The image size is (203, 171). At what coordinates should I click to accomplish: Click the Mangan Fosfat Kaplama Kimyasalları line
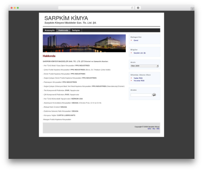pos(57,120)
